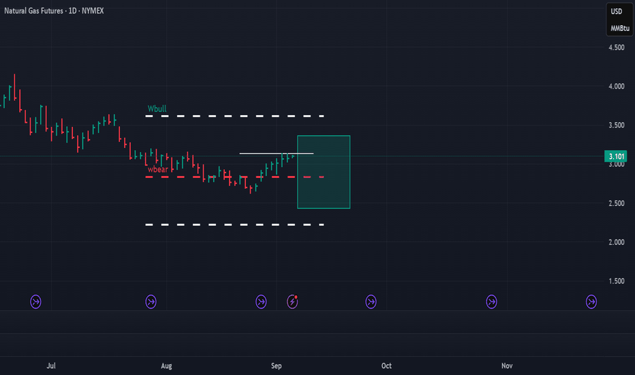The height and width of the screenshot is (375, 635).
Task: Click the Natural Gas Futures symbol title
Action: click(54, 11)
